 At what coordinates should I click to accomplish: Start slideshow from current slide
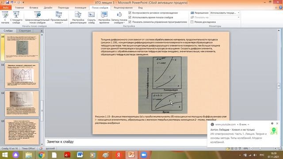[16, 17]
